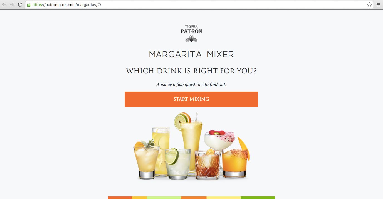Click the browser forward arrow

pyautogui.click(x=12, y=4)
